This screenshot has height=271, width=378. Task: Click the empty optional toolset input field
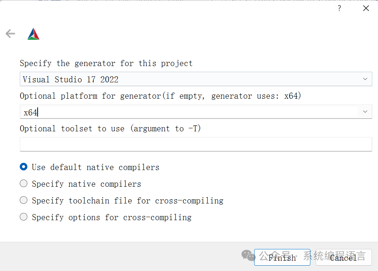tap(196, 144)
